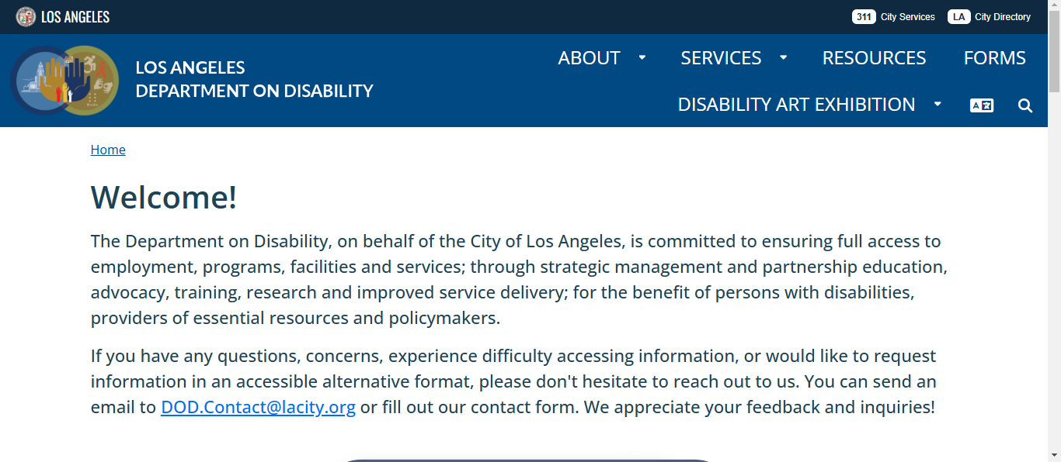Click the 311 badge icon
This screenshot has height=462, width=1061.
pyautogui.click(x=864, y=17)
